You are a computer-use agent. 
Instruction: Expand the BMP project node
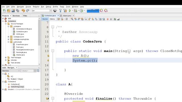pyautogui.click(x=3, y=18)
